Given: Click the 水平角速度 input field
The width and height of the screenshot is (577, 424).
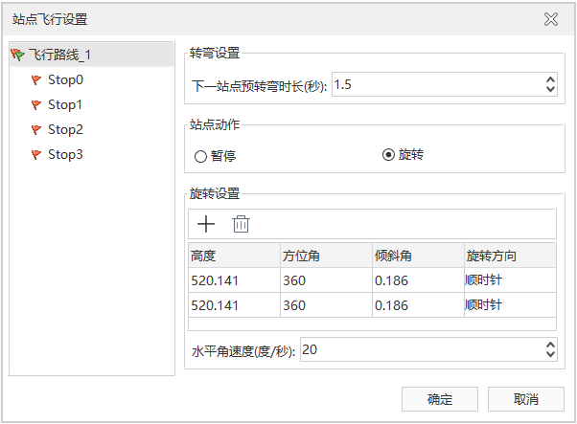Looking at the screenshot, I should pos(420,350).
